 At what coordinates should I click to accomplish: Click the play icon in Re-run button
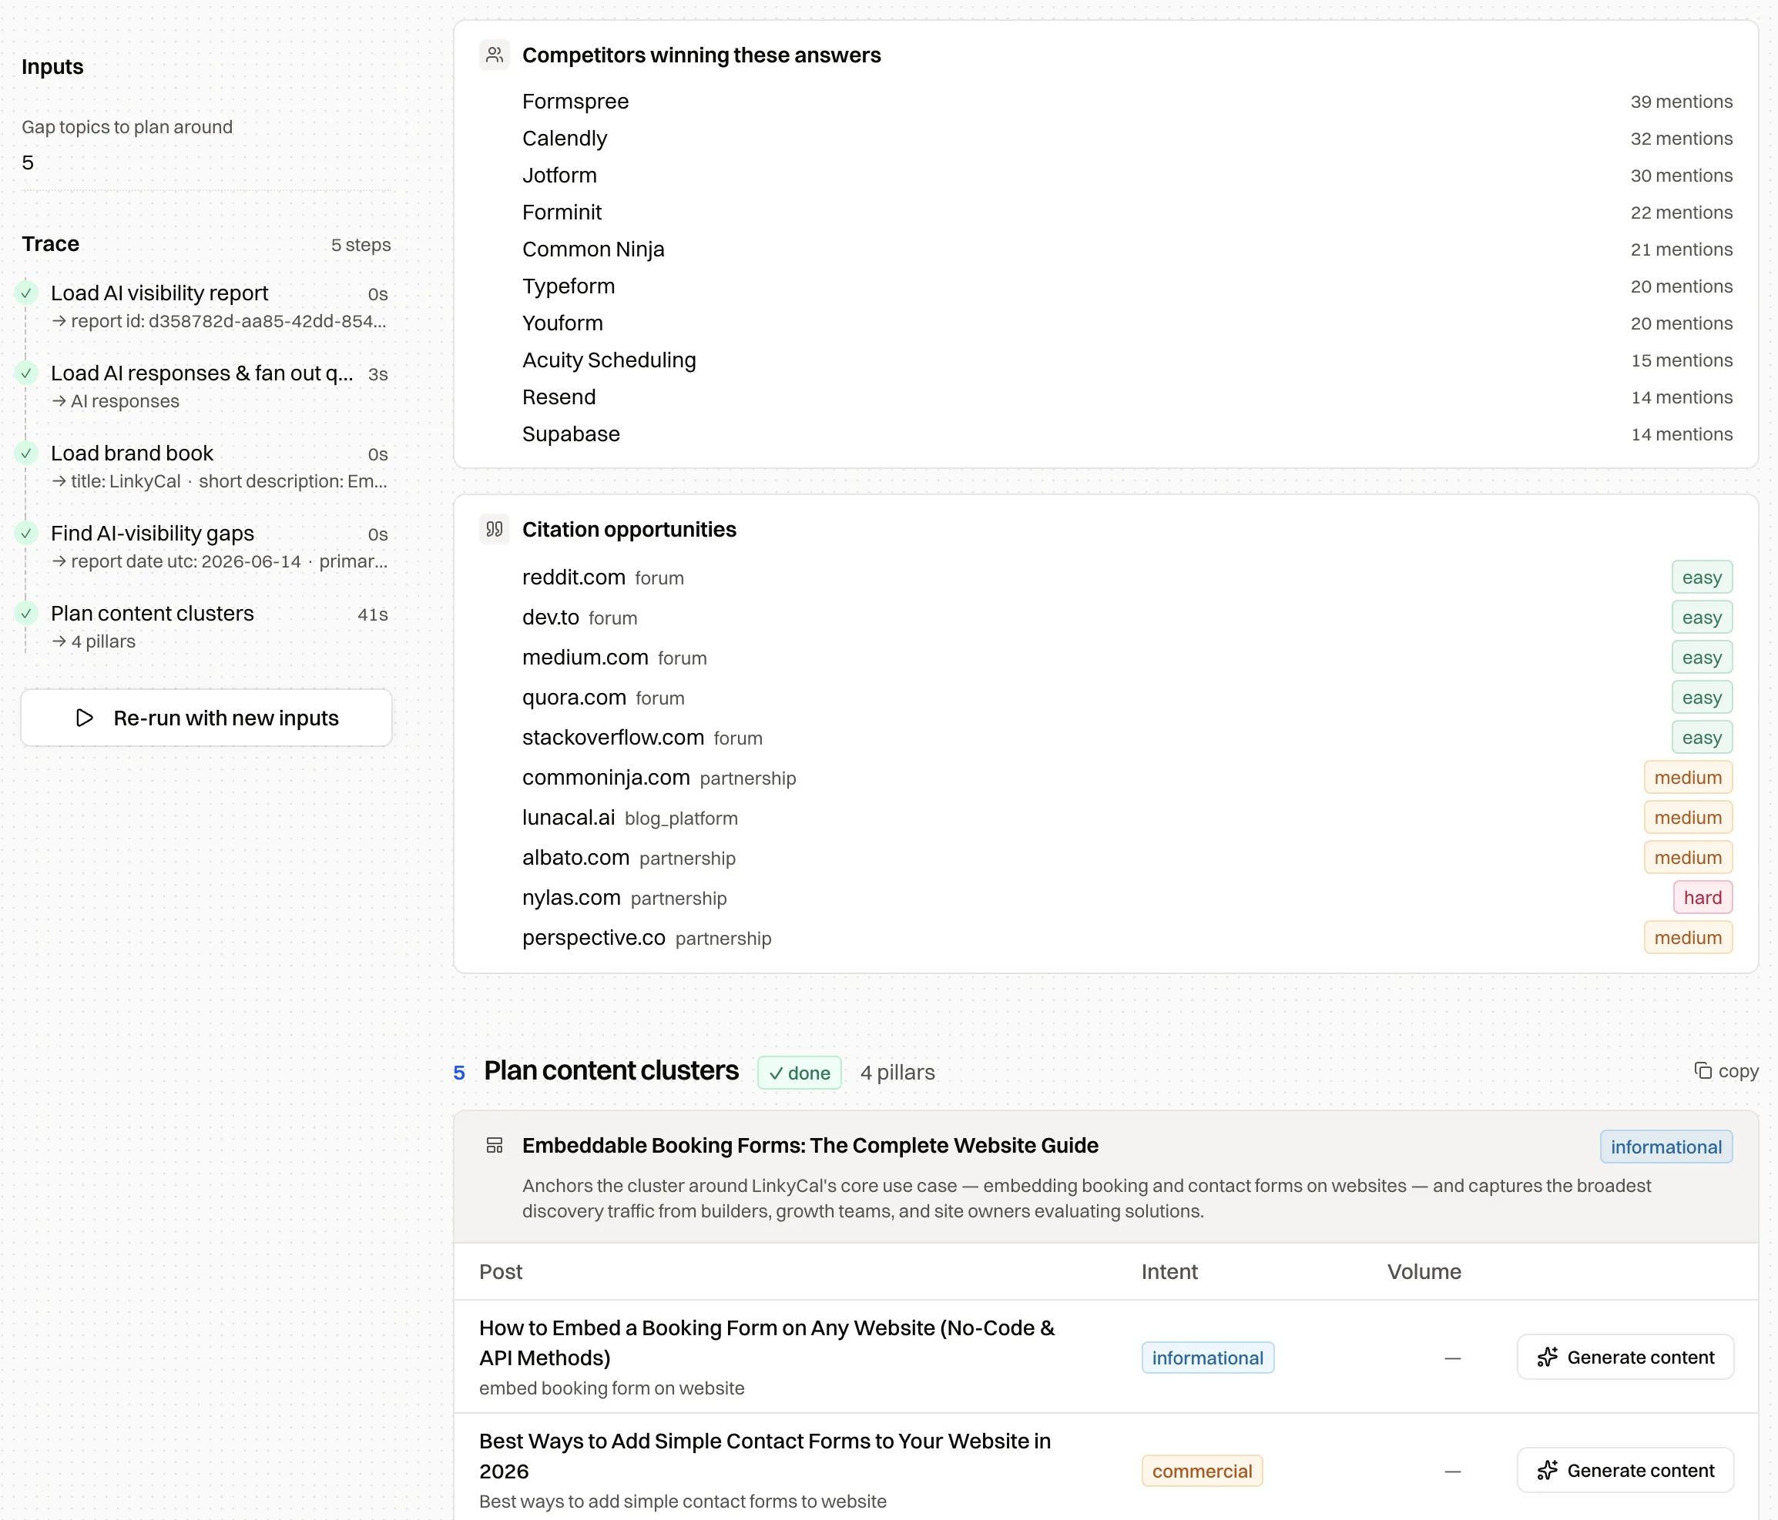click(x=84, y=718)
